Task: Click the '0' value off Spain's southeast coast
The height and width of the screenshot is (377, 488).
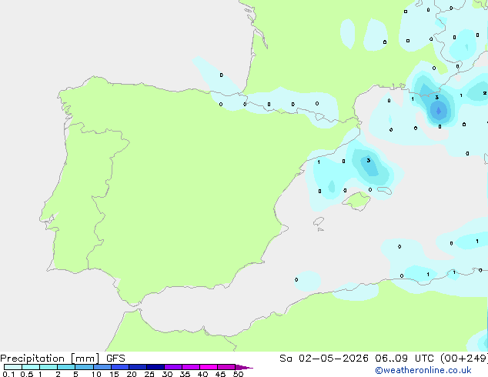Action: (x=296, y=279)
